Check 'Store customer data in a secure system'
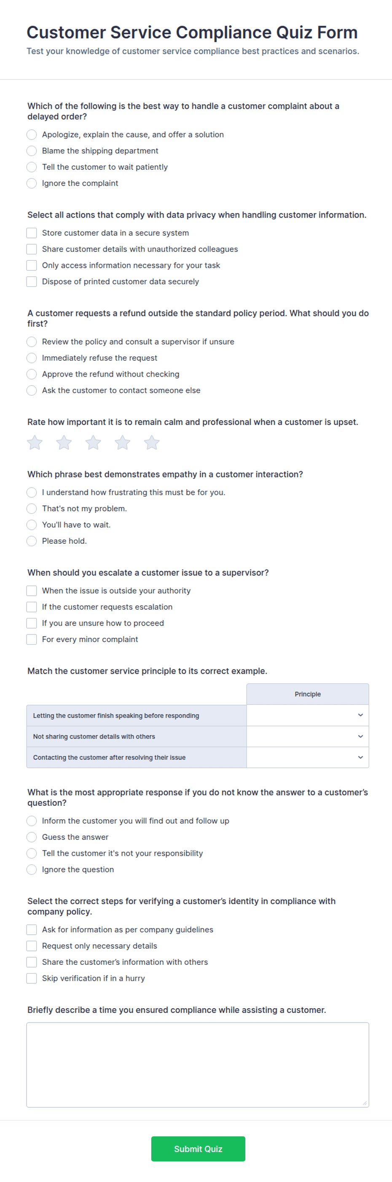 click(x=32, y=233)
